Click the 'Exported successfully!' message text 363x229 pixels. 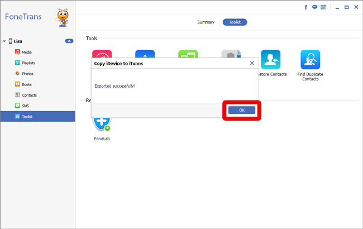pos(114,86)
